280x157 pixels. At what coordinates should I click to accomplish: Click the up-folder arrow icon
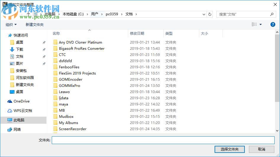point(28,14)
